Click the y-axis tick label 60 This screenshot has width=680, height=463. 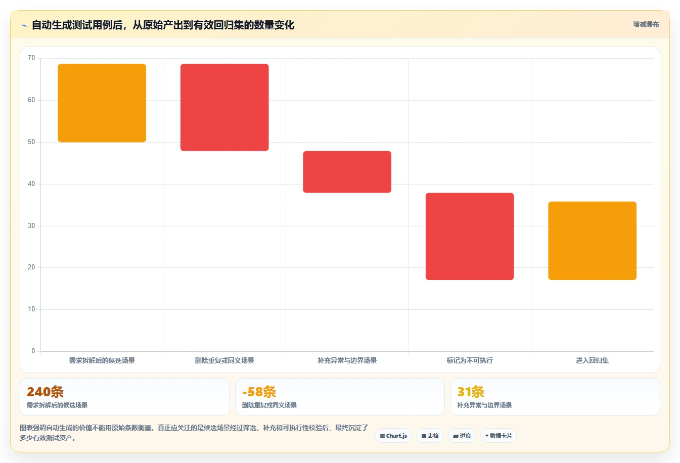pos(31,100)
